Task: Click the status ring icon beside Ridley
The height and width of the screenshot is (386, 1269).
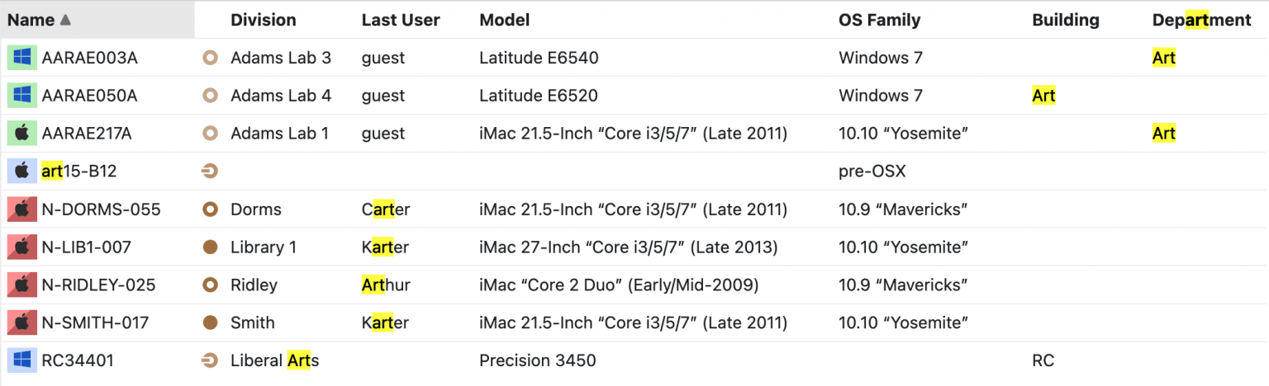Action: click(210, 285)
